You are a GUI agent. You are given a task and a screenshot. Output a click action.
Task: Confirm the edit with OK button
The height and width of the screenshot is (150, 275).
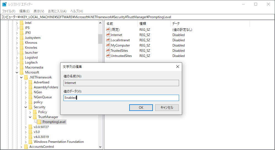pos(141,108)
